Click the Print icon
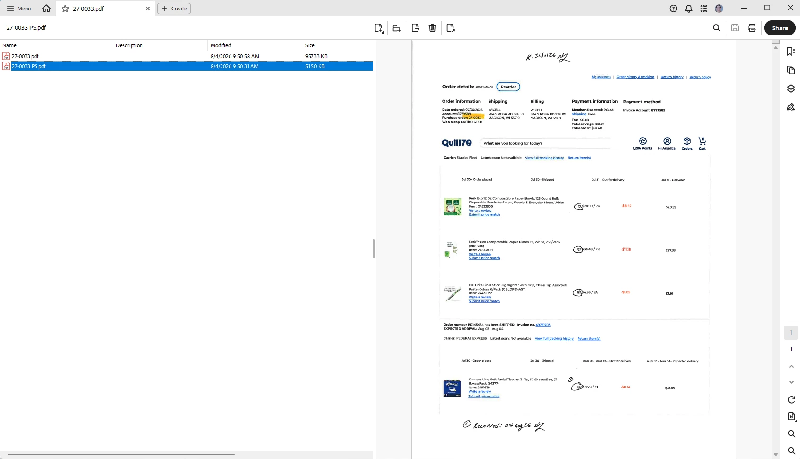 coord(752,28)
